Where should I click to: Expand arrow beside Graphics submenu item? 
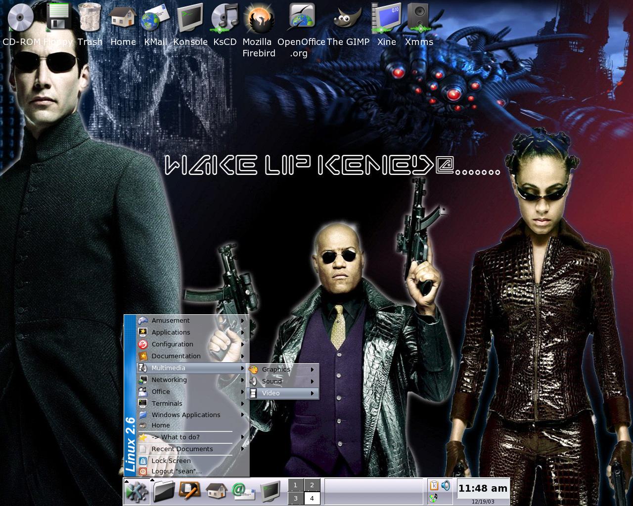pyautogui.click(x=312, y=370)
